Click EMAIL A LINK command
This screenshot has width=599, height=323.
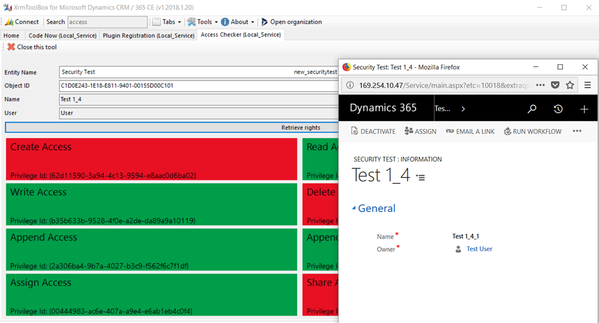tap(470, 131)
